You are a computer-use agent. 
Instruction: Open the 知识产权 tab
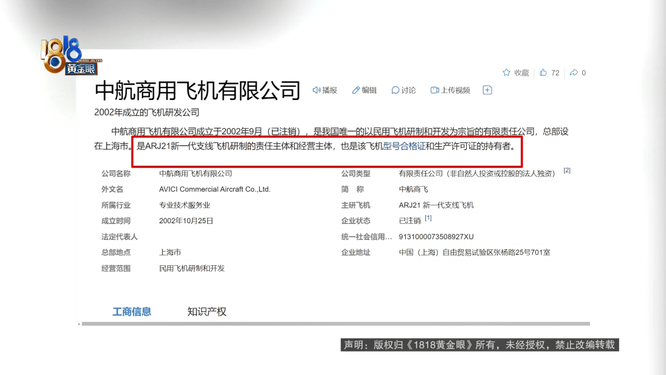point(206,311)
